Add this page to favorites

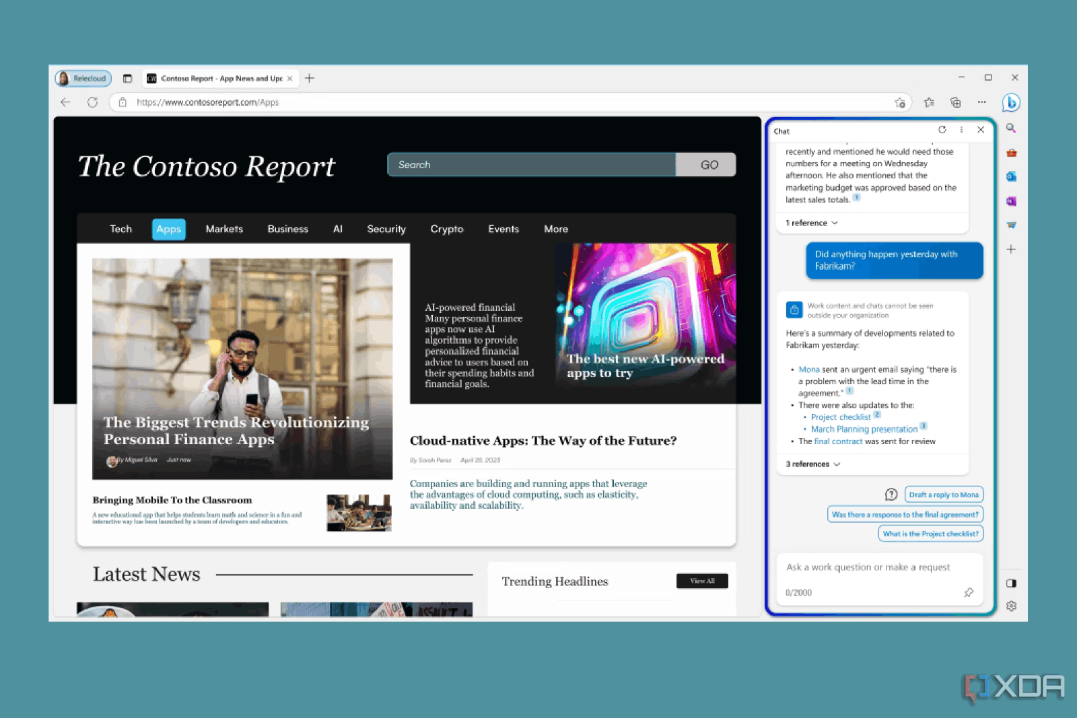pos(900,102)
